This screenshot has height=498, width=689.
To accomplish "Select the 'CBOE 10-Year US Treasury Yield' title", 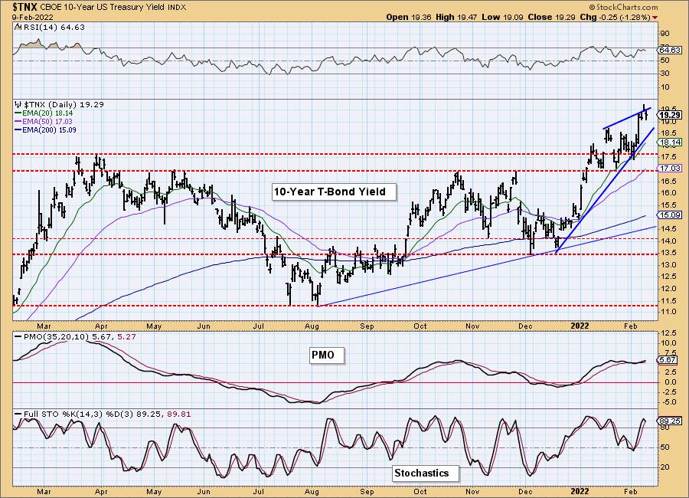I will tap(103, 8).
